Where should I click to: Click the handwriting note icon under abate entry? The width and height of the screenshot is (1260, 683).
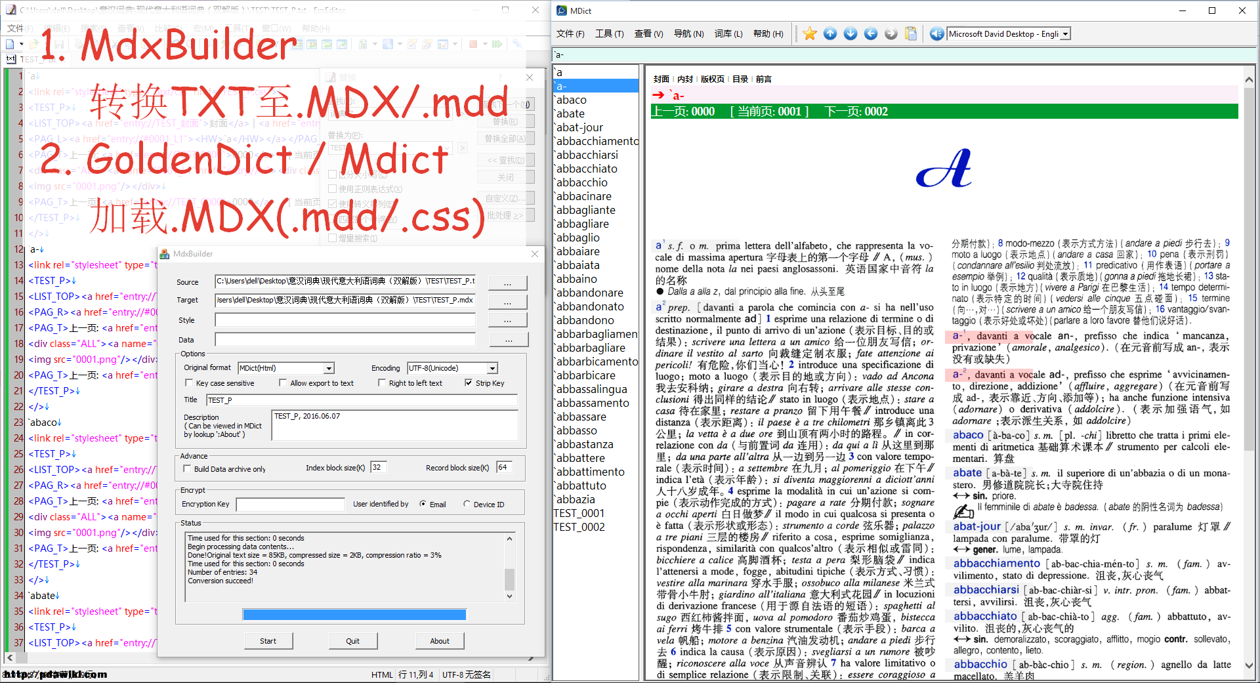point(963,511)
